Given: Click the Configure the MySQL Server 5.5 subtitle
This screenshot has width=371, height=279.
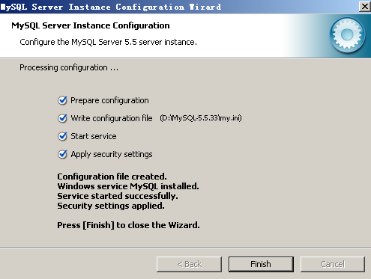Looking at the screenshot, I should 108,42.
